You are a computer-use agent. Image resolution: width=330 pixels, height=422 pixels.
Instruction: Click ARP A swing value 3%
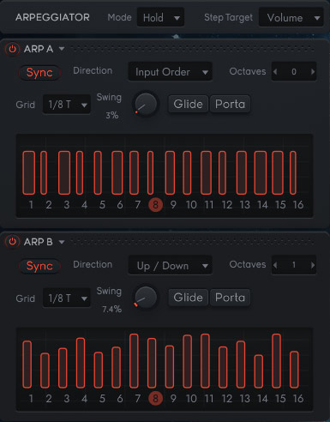click(x=112, y=115)
